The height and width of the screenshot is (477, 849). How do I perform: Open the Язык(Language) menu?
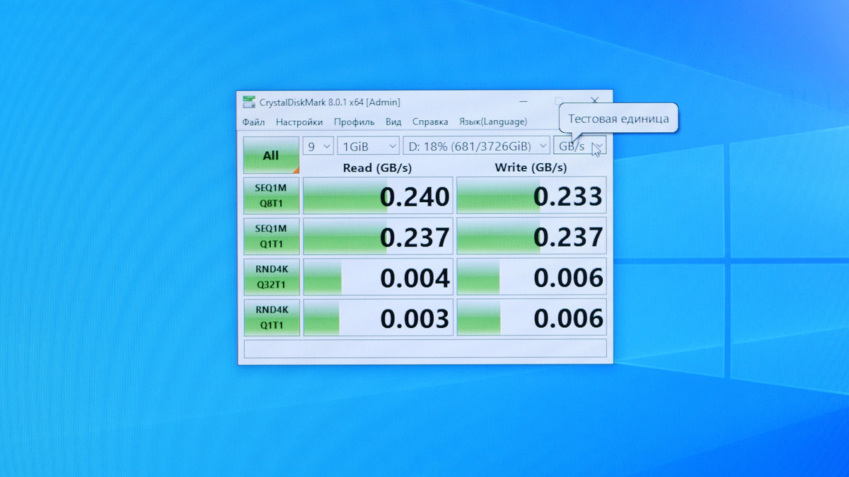pyautogui.click(x=492, y=122)
